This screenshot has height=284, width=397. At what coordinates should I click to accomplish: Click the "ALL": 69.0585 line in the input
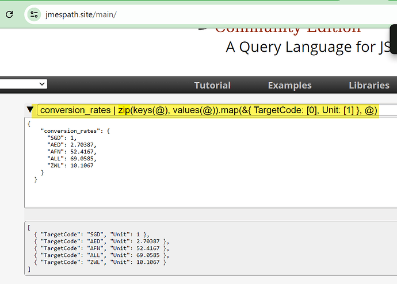point(72,159)
